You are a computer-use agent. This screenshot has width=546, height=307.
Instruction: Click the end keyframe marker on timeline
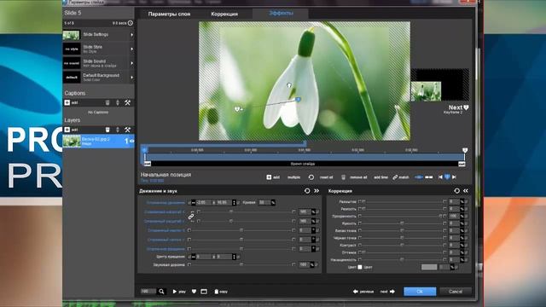(x=465, y=150)
